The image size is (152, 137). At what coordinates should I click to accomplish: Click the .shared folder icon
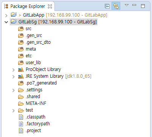[21, 97]
